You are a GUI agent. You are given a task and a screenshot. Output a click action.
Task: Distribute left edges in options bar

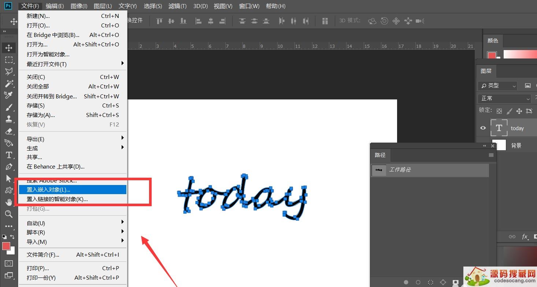click(x=281, y=21)
